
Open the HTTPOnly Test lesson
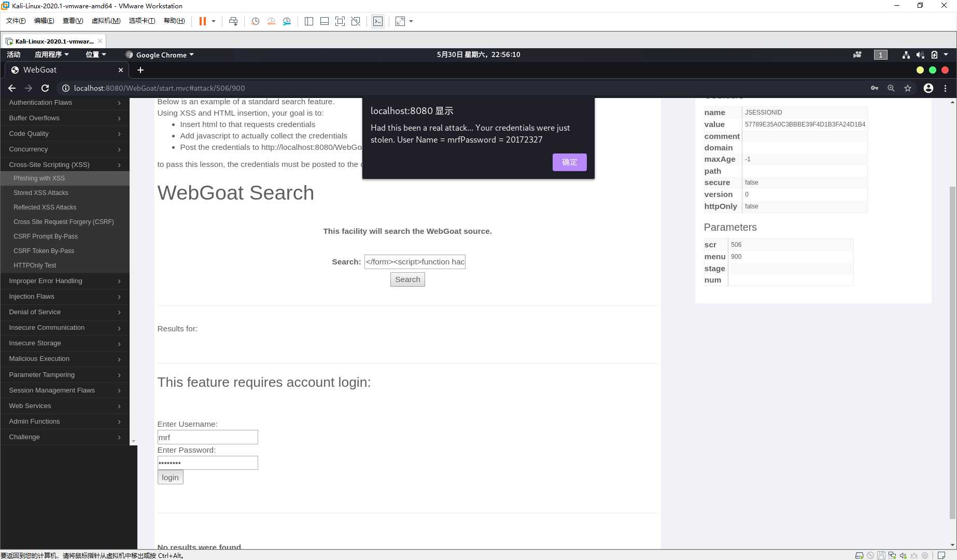tap(35, 265)
